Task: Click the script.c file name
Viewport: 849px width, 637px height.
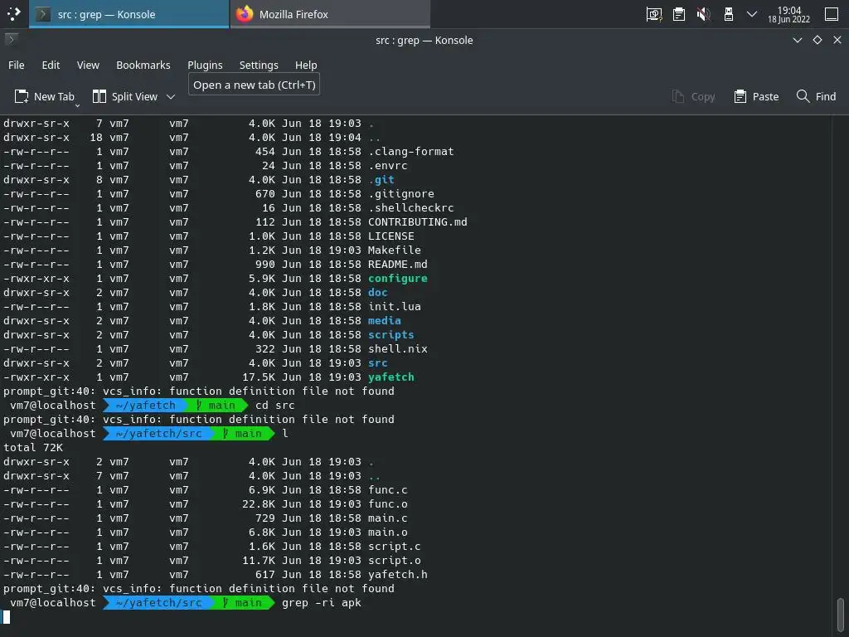Action: 394,546
